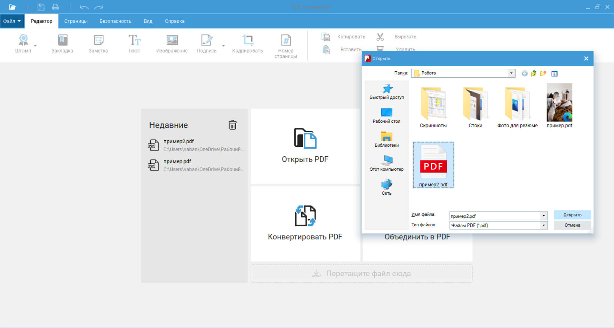Screen dimensions: 614x328
Task: Click the Image (Изображение) insert icon
Action: tap(172, 40)
